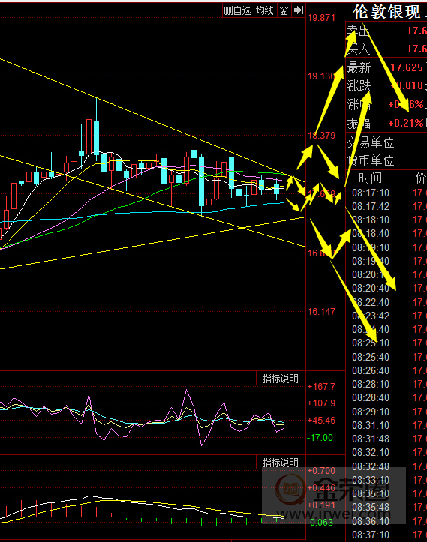Click the +107.9 indicator axis value
The height and width of the screenshot is (542, 427).
[321, 403]
